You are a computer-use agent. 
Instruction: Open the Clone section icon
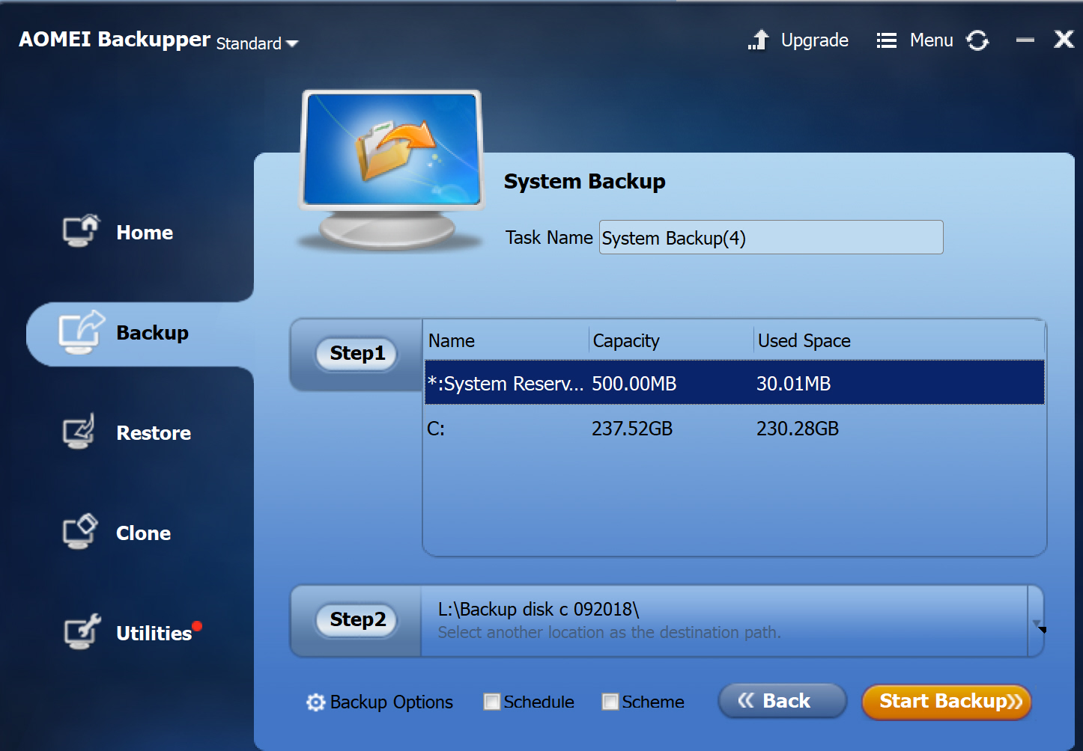pos(80,531)
